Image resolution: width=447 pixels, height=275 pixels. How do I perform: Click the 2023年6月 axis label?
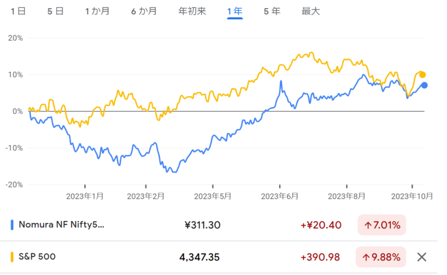coord(280,195)
